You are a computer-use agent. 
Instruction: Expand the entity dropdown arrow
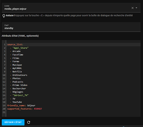(137, 8)
